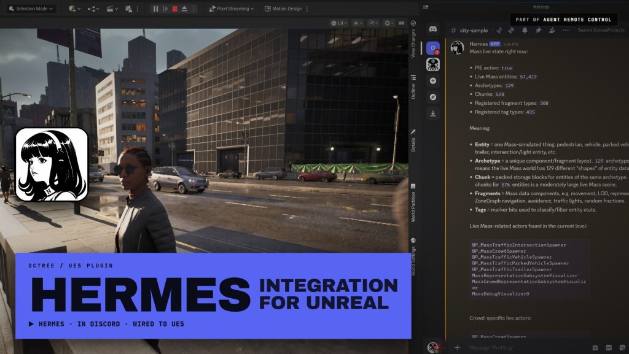Open pinned messages pin icon
The image size is (629, 354).
coord(538,31)
